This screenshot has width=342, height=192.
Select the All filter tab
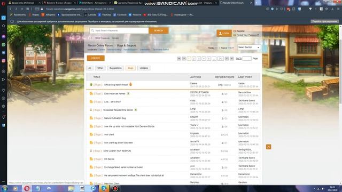(90, 68)
